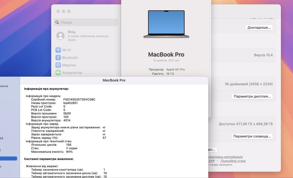Select Wi-Fi label in Settings sidebar
This screenshot has height=178, width=293.
(x=67, y=50)
